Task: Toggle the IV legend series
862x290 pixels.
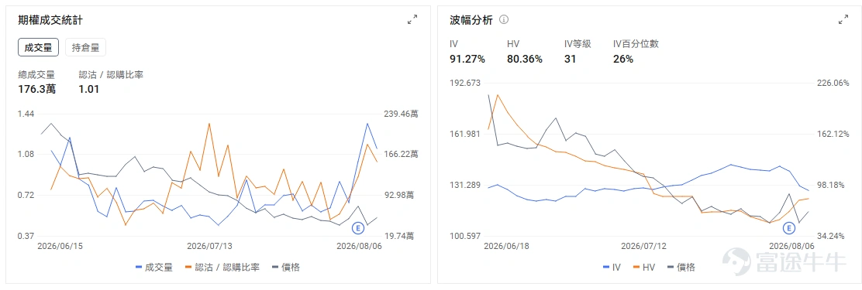Action: coord(612,267)
